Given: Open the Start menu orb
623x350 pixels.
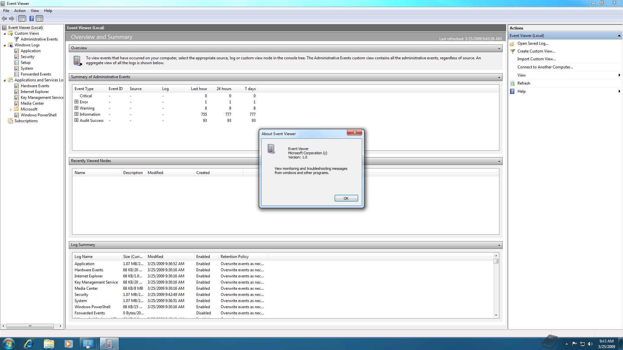Looking at the screenshot, I should [9, 344].
